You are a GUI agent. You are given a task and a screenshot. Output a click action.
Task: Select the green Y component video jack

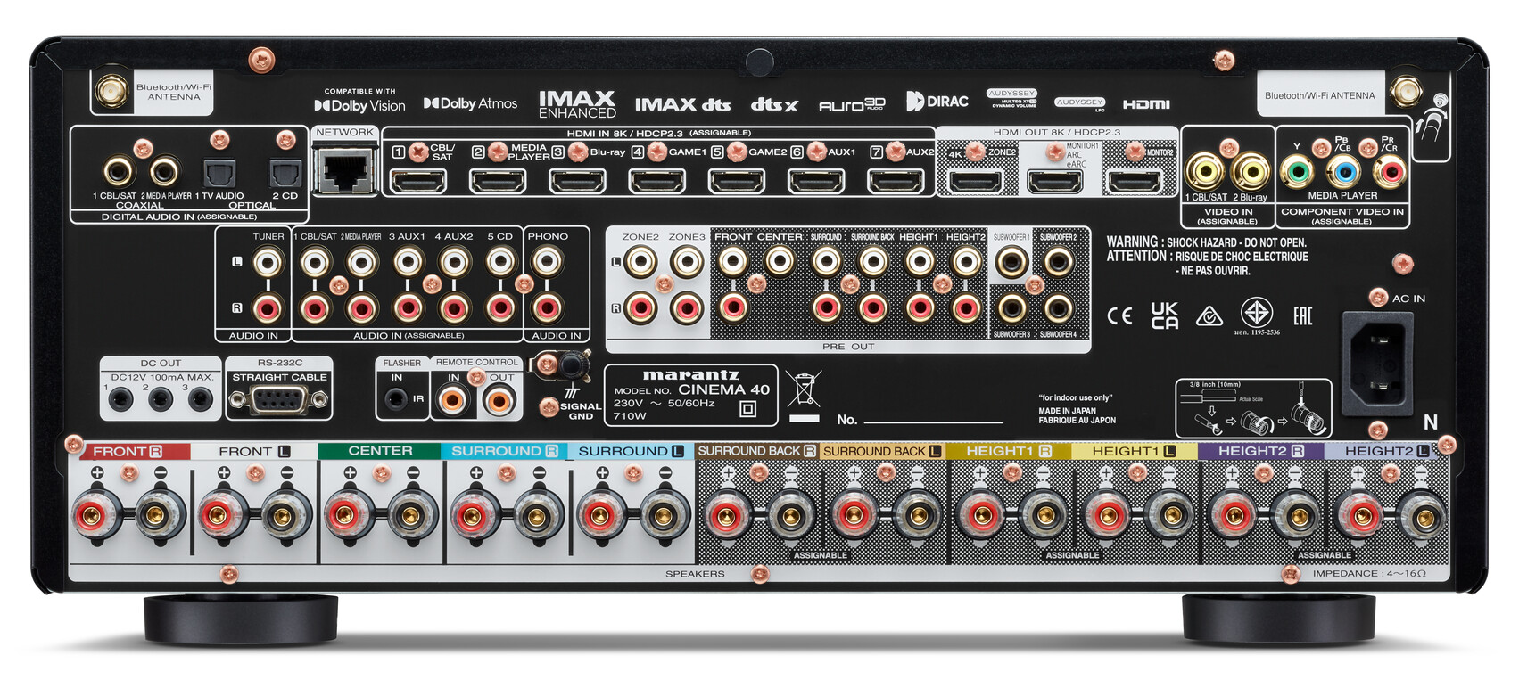coord(1297,171)
